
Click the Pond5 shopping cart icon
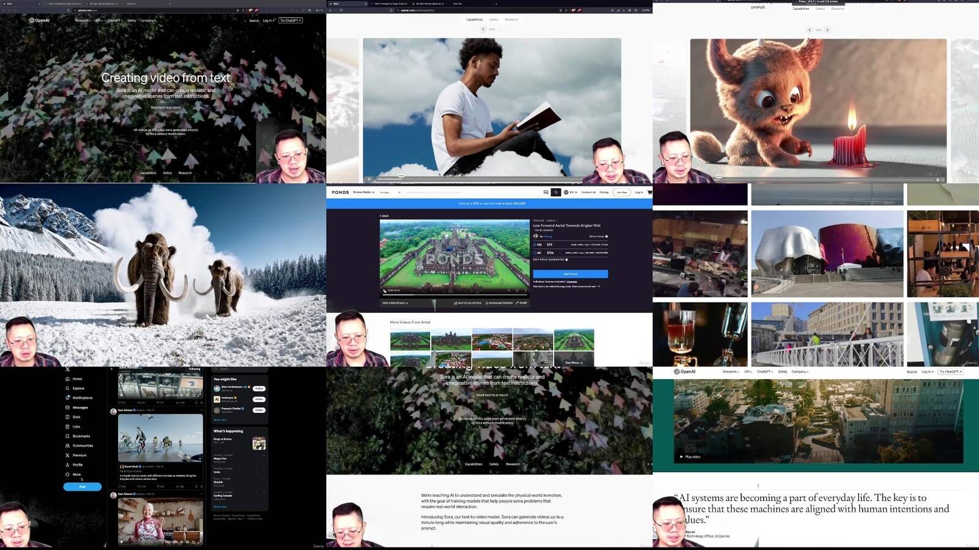(649, 192)
